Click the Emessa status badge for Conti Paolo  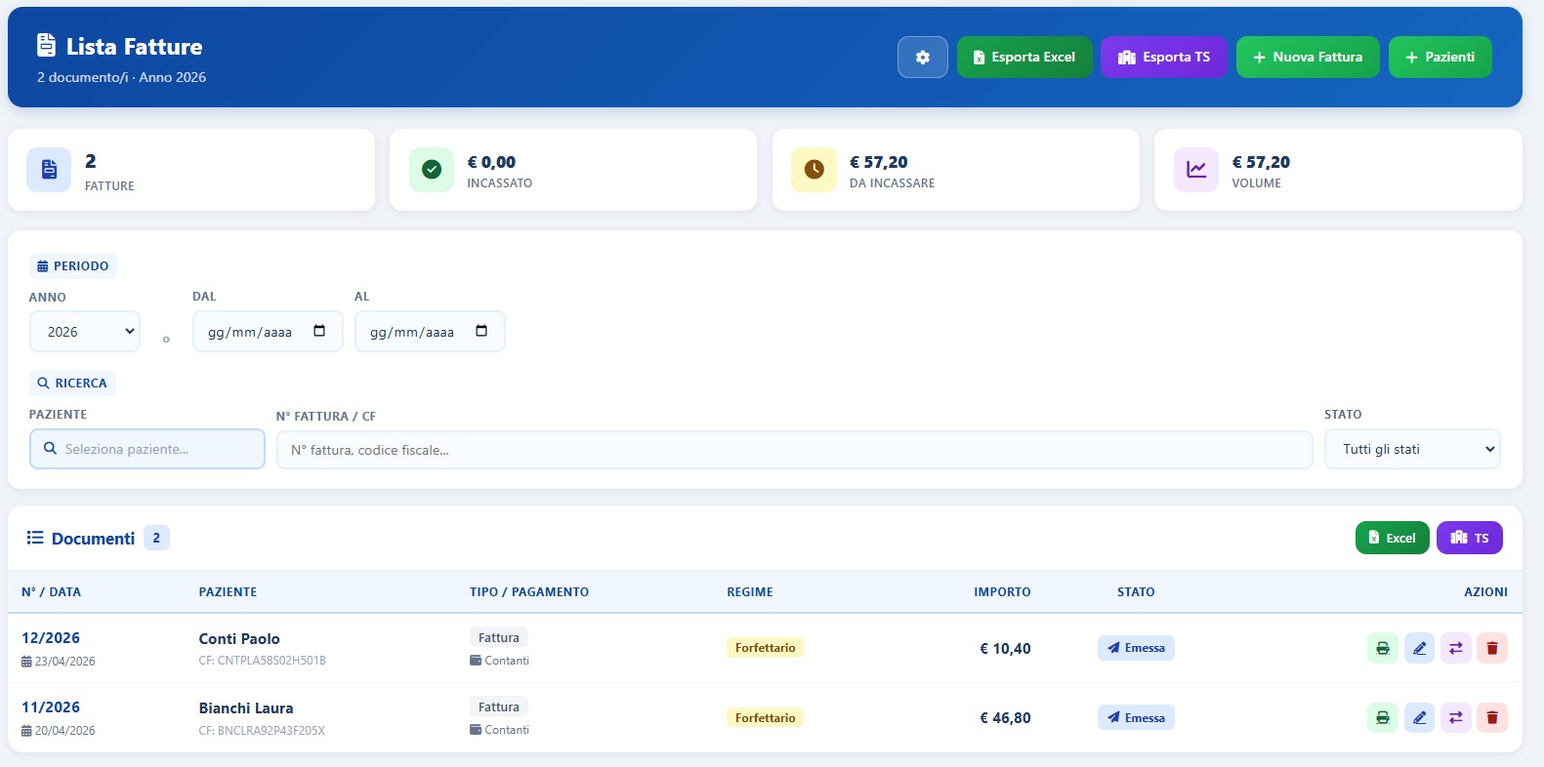(1136, 648)
